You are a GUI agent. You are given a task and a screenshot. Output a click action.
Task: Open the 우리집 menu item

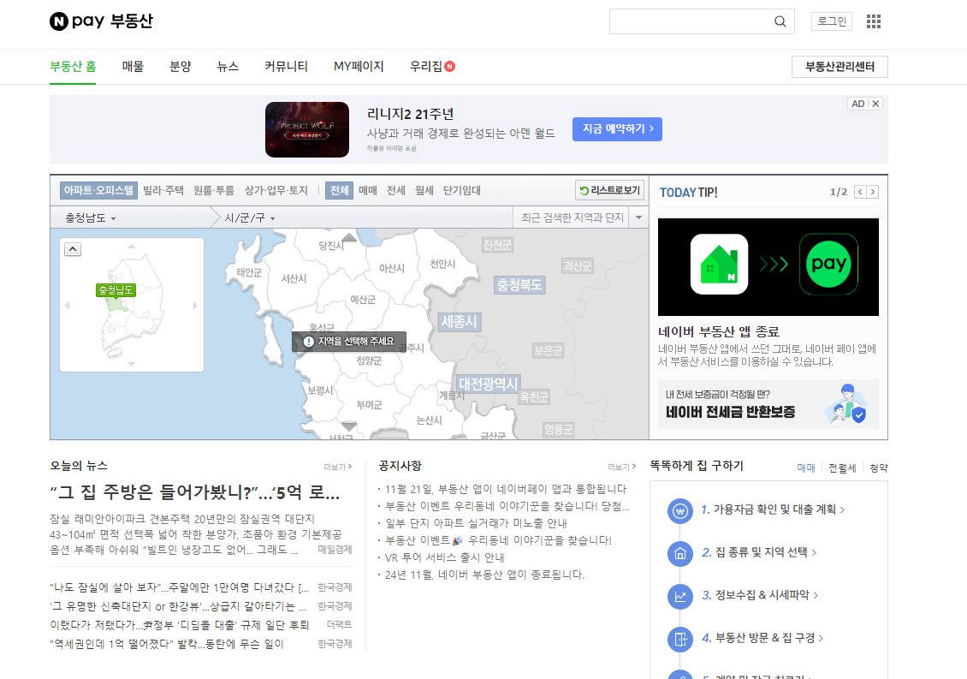tap(432, 66)
